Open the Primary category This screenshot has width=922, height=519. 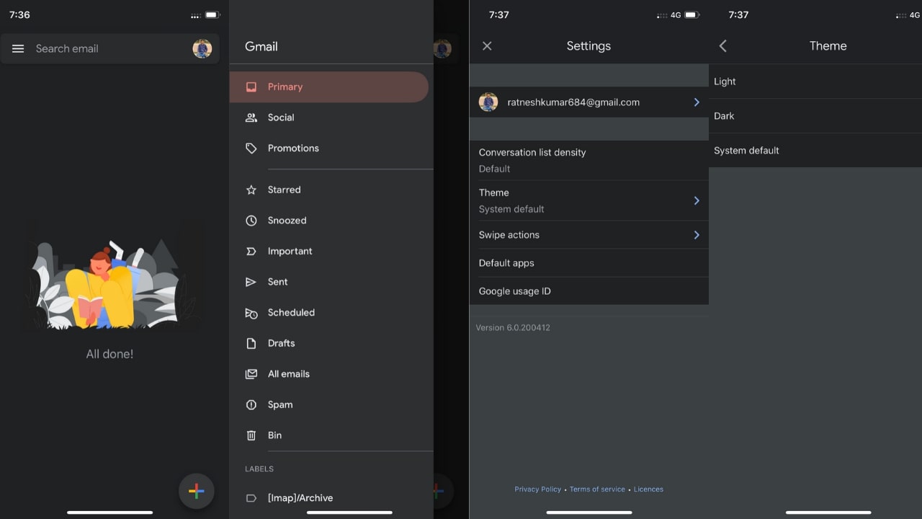(x=329, y=86)
